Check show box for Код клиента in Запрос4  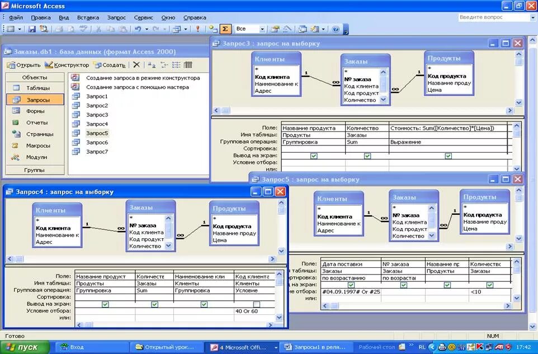pos(256,304)
